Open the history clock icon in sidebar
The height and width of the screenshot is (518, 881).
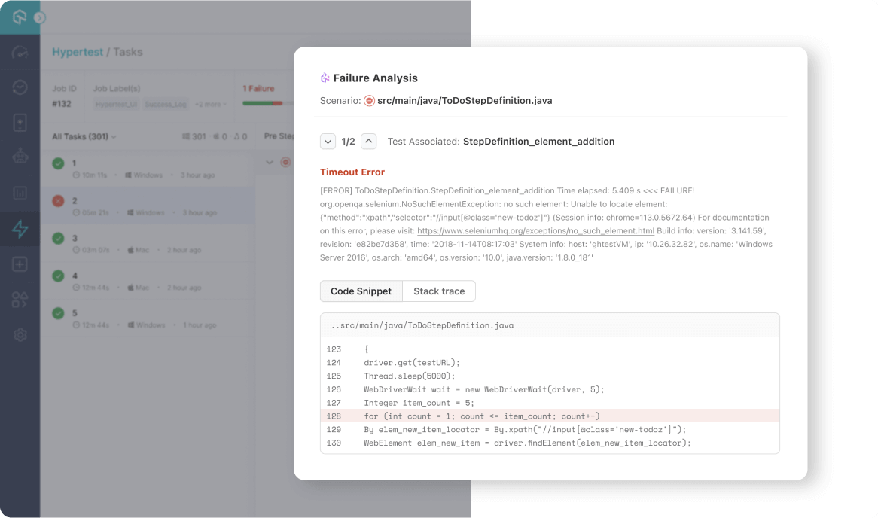[20, 87]
